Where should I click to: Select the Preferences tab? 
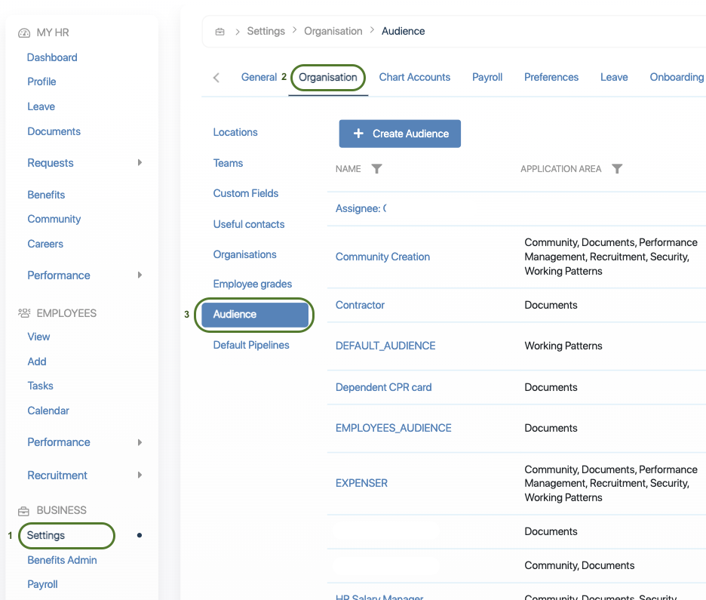click(x=551, y=77)
